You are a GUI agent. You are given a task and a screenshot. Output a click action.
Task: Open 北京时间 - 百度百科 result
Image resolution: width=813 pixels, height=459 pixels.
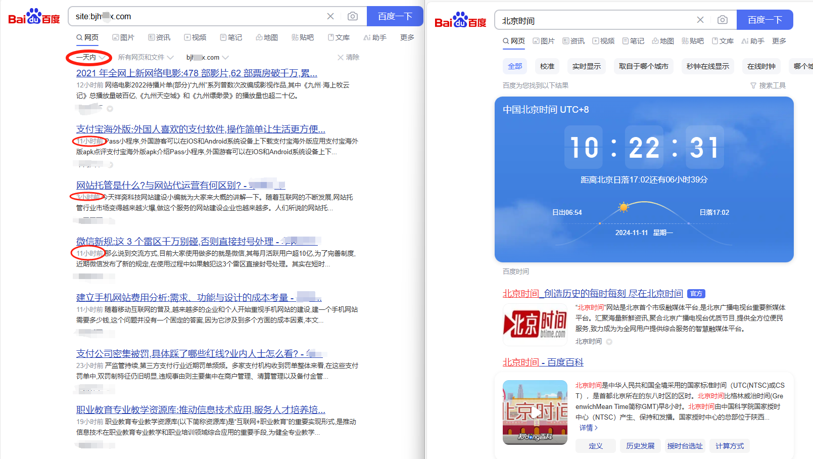[543, 362]
